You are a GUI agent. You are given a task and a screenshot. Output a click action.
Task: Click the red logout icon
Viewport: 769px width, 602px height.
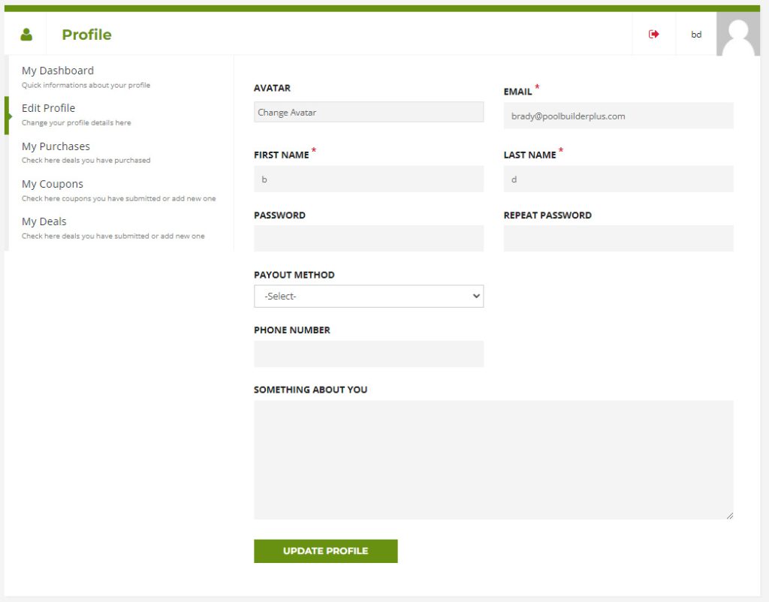[x=654, y=35]
